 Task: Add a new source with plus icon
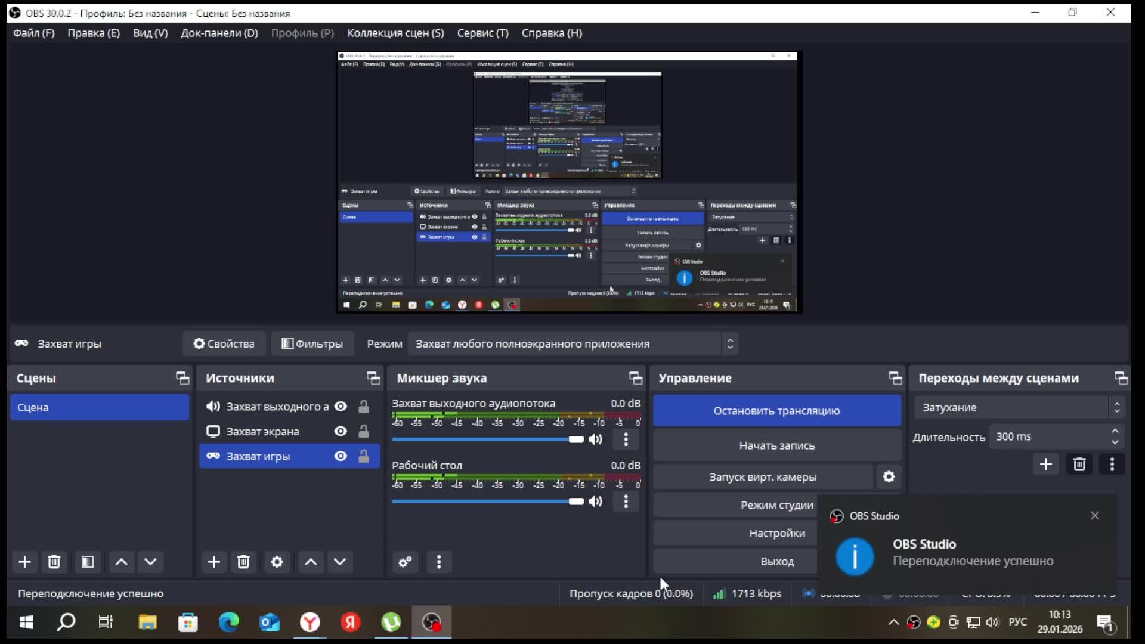click(x=213, y=562)
